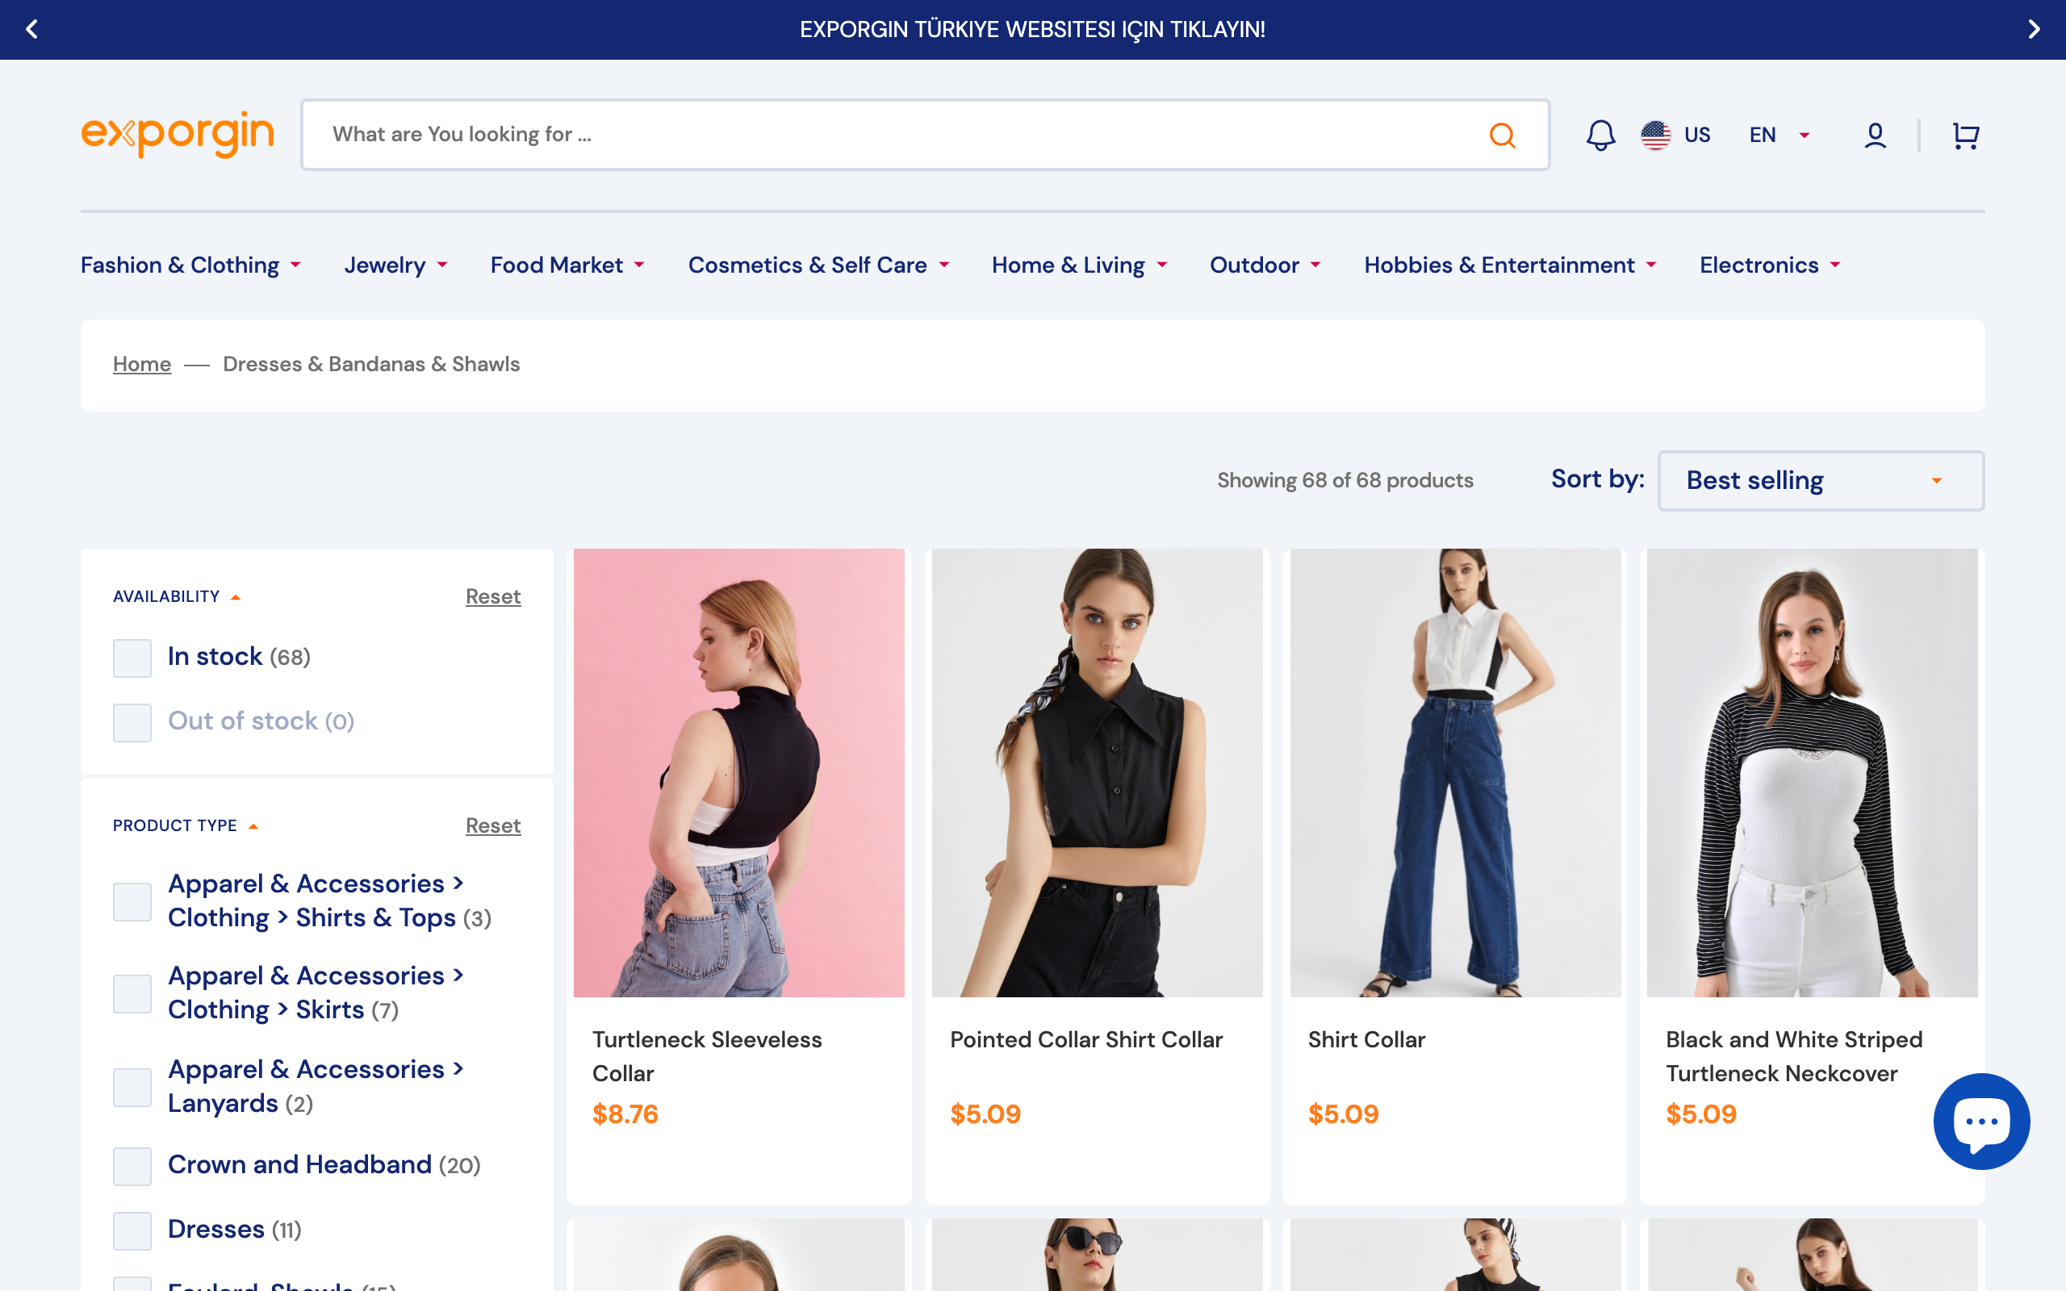
Task: Check the Dresses product type filter
Action: 132,1230
